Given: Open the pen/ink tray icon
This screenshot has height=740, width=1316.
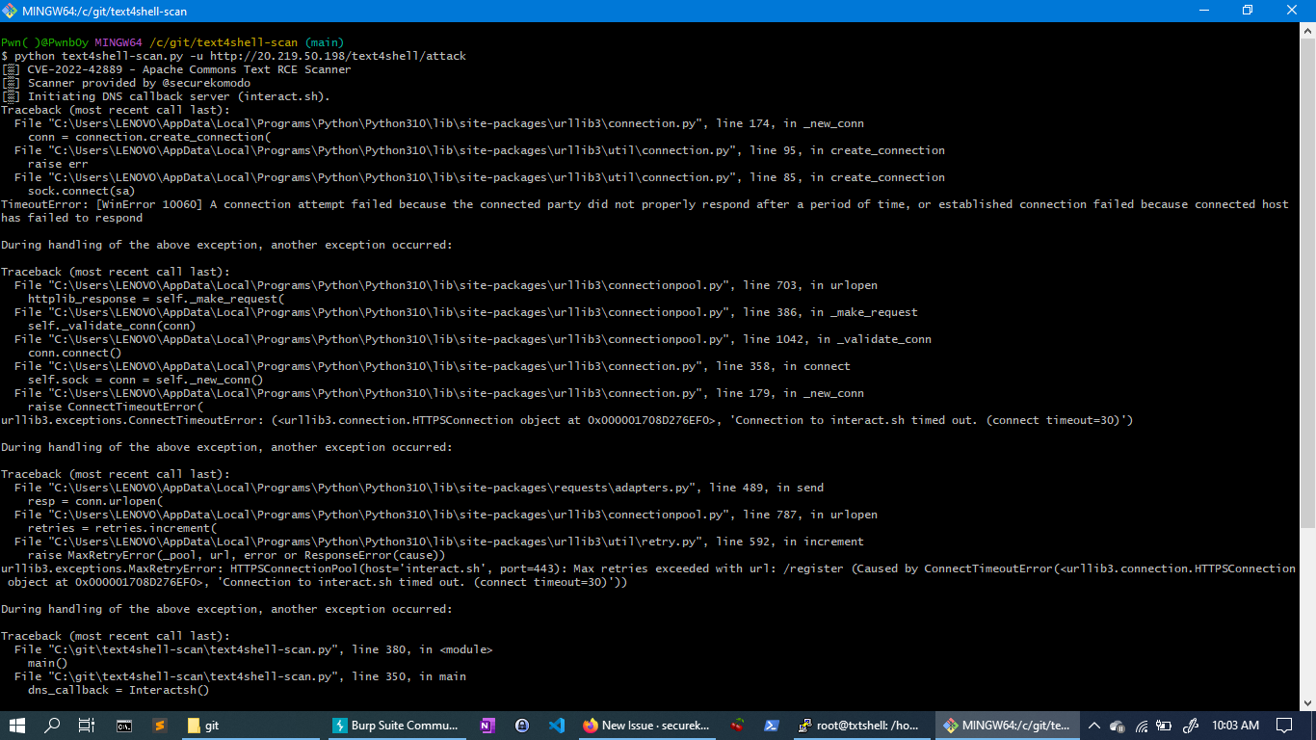Looking at the screenshot, I should pyautogui.click(x=1189, y=726).
